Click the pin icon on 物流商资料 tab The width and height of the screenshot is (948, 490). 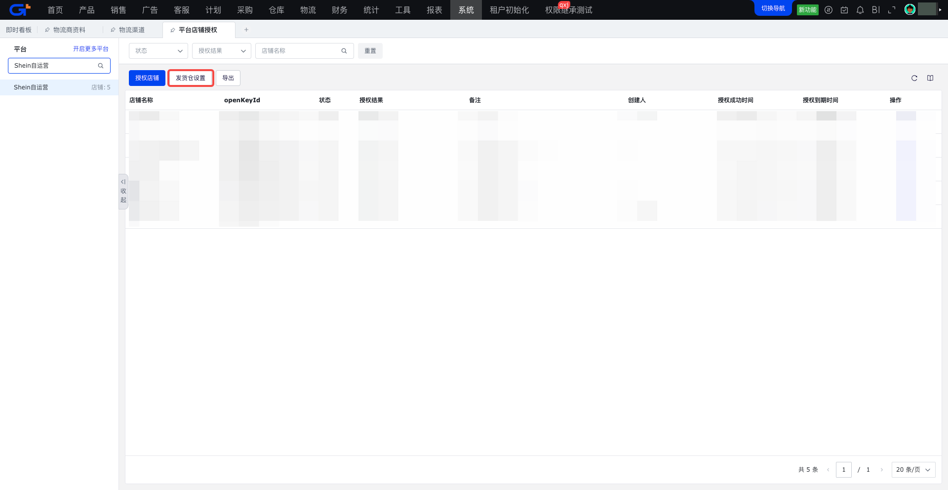click(x=47, y=30)
